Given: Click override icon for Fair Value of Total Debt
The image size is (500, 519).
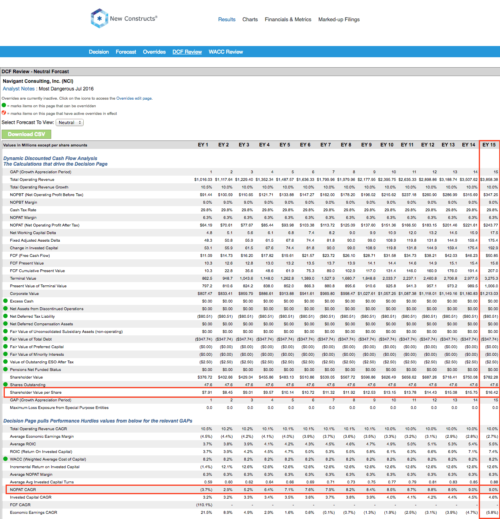Looking at the screenshot, I should (6, 339).
